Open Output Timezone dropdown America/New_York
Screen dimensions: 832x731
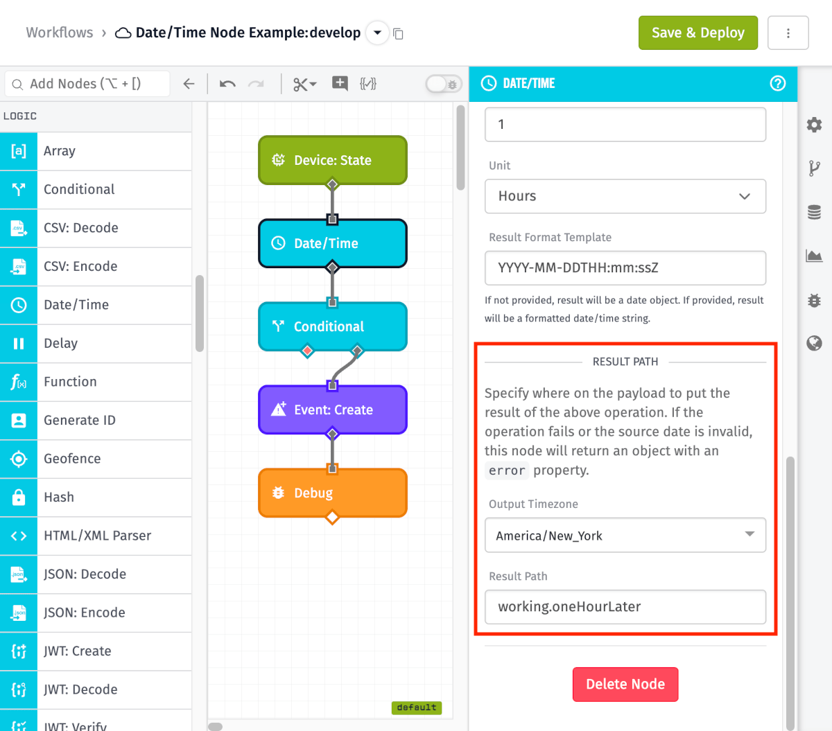[x=625, y=535]
